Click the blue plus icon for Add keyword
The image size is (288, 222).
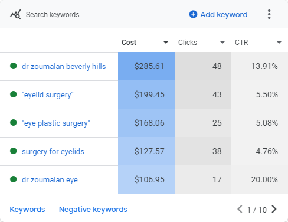point(193,14)
